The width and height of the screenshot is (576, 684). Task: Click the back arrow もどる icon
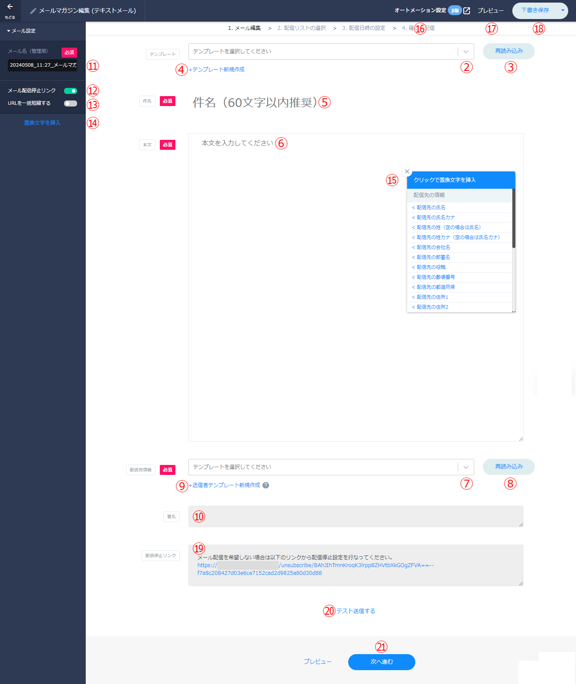pos(10,7)
